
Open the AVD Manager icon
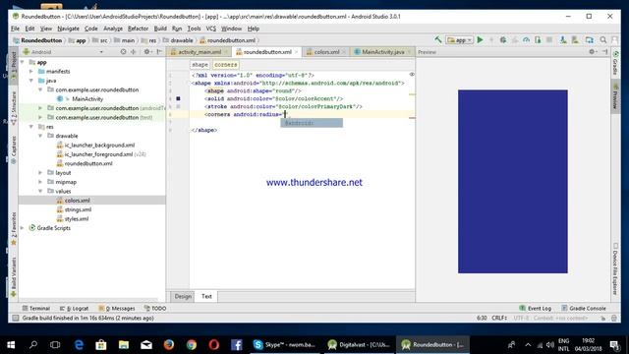575,39
